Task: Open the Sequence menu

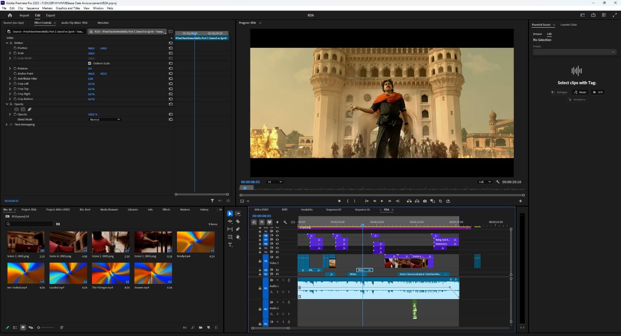Action: coord(33,8)
